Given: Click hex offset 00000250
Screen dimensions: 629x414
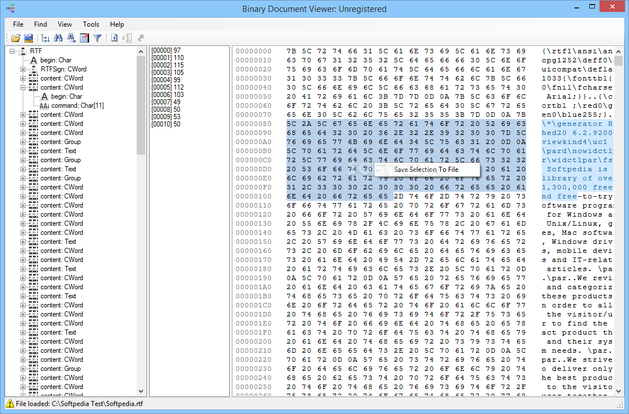Looking at the screenshot, I should click(254, 387).
